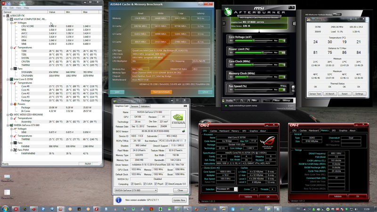Click the MSI Afterburner dragon logo

point(228,11)
